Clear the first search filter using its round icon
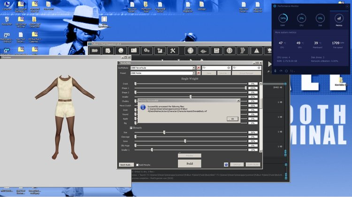This screenshot has width=352, height=197. [229, 67]
